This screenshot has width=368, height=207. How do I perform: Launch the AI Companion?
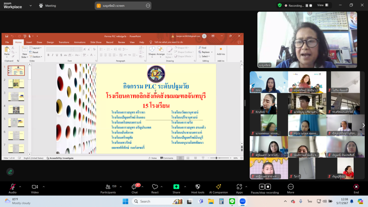tap(218, 187)
